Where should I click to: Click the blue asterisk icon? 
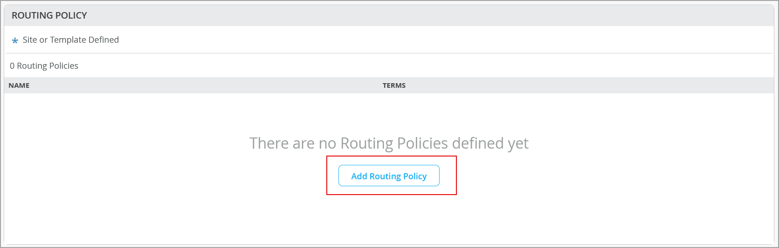tap(15, 40)
